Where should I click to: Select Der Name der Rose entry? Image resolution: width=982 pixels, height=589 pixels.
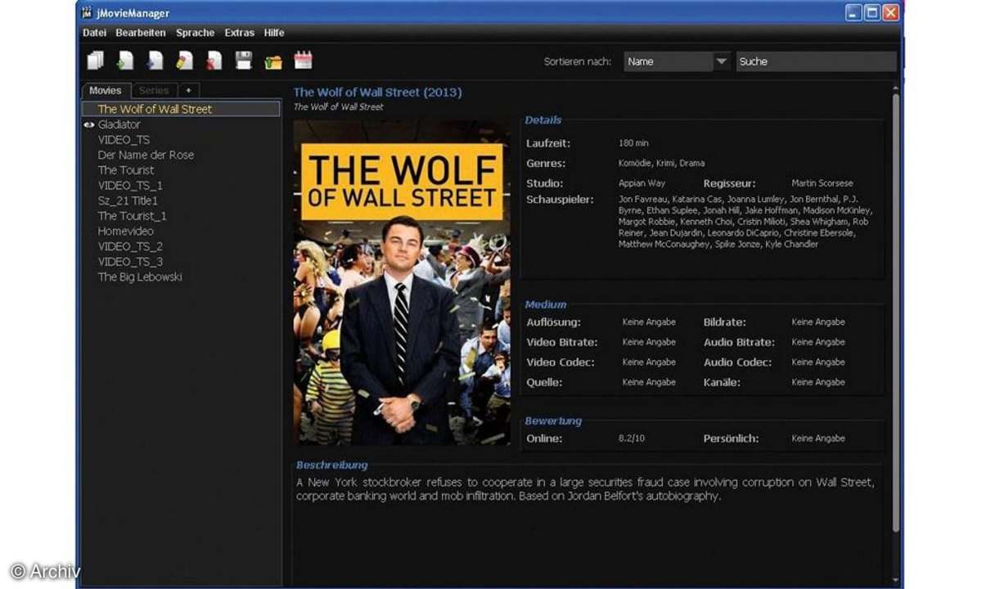coord(146,155)
